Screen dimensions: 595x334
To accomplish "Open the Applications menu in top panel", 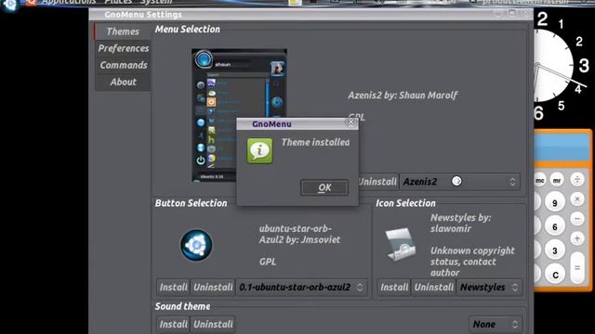I will [69, 2].
